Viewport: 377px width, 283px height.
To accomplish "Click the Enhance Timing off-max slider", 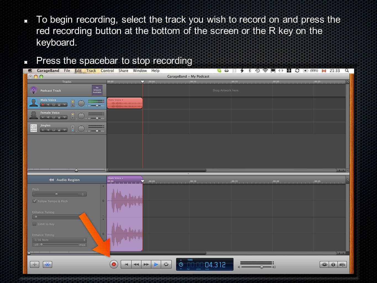I will coord(59,245).
